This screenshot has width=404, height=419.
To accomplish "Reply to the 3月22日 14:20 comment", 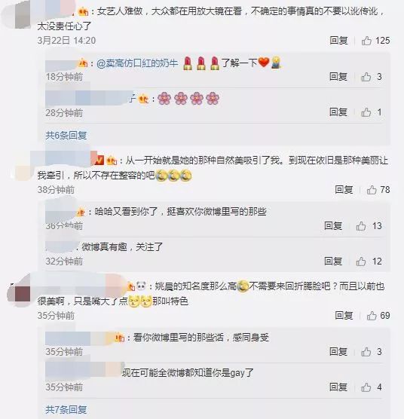I will (338, 41).
